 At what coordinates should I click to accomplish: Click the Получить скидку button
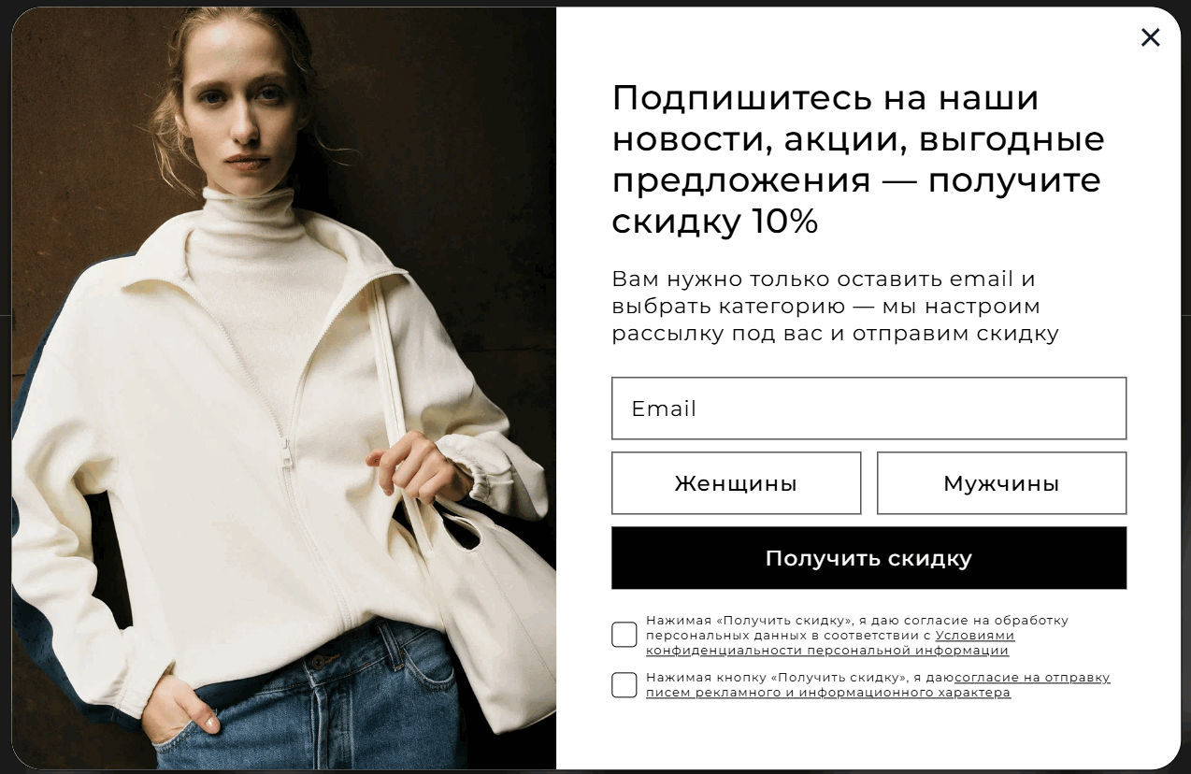(x=868, y=558)
